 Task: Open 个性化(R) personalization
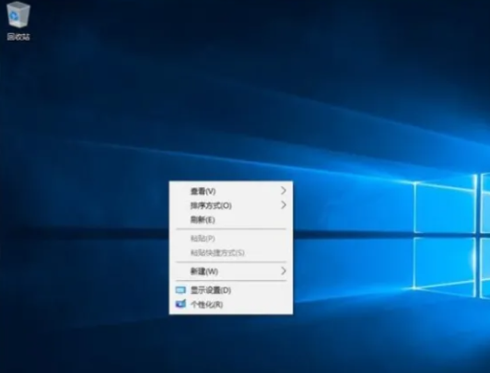(x=231, y=305)
